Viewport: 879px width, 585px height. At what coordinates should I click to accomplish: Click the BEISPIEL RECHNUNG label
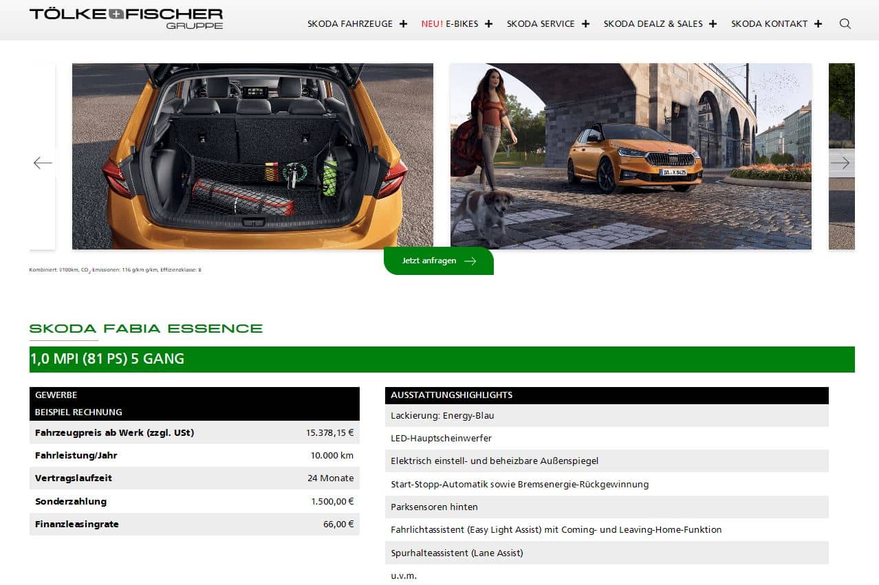click(x=78, y=412)
